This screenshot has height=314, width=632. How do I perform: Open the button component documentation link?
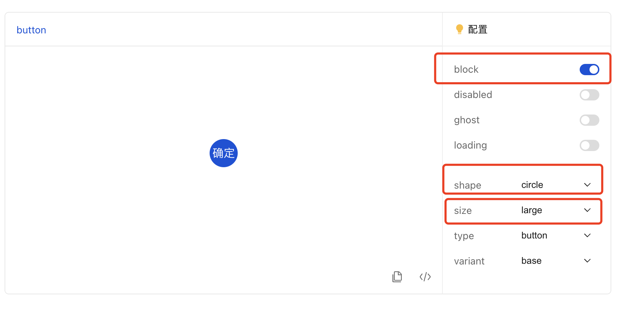[x=31, y=30]
